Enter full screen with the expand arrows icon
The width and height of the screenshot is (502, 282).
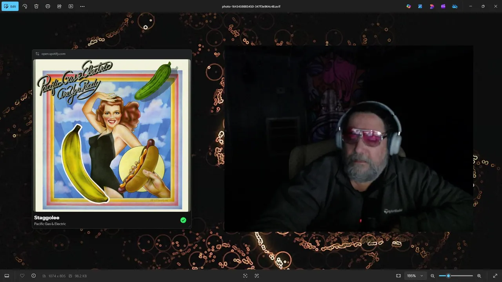click(495, 276)
